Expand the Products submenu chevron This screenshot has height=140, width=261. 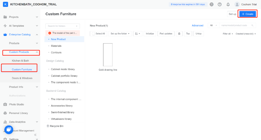(37, 43)
